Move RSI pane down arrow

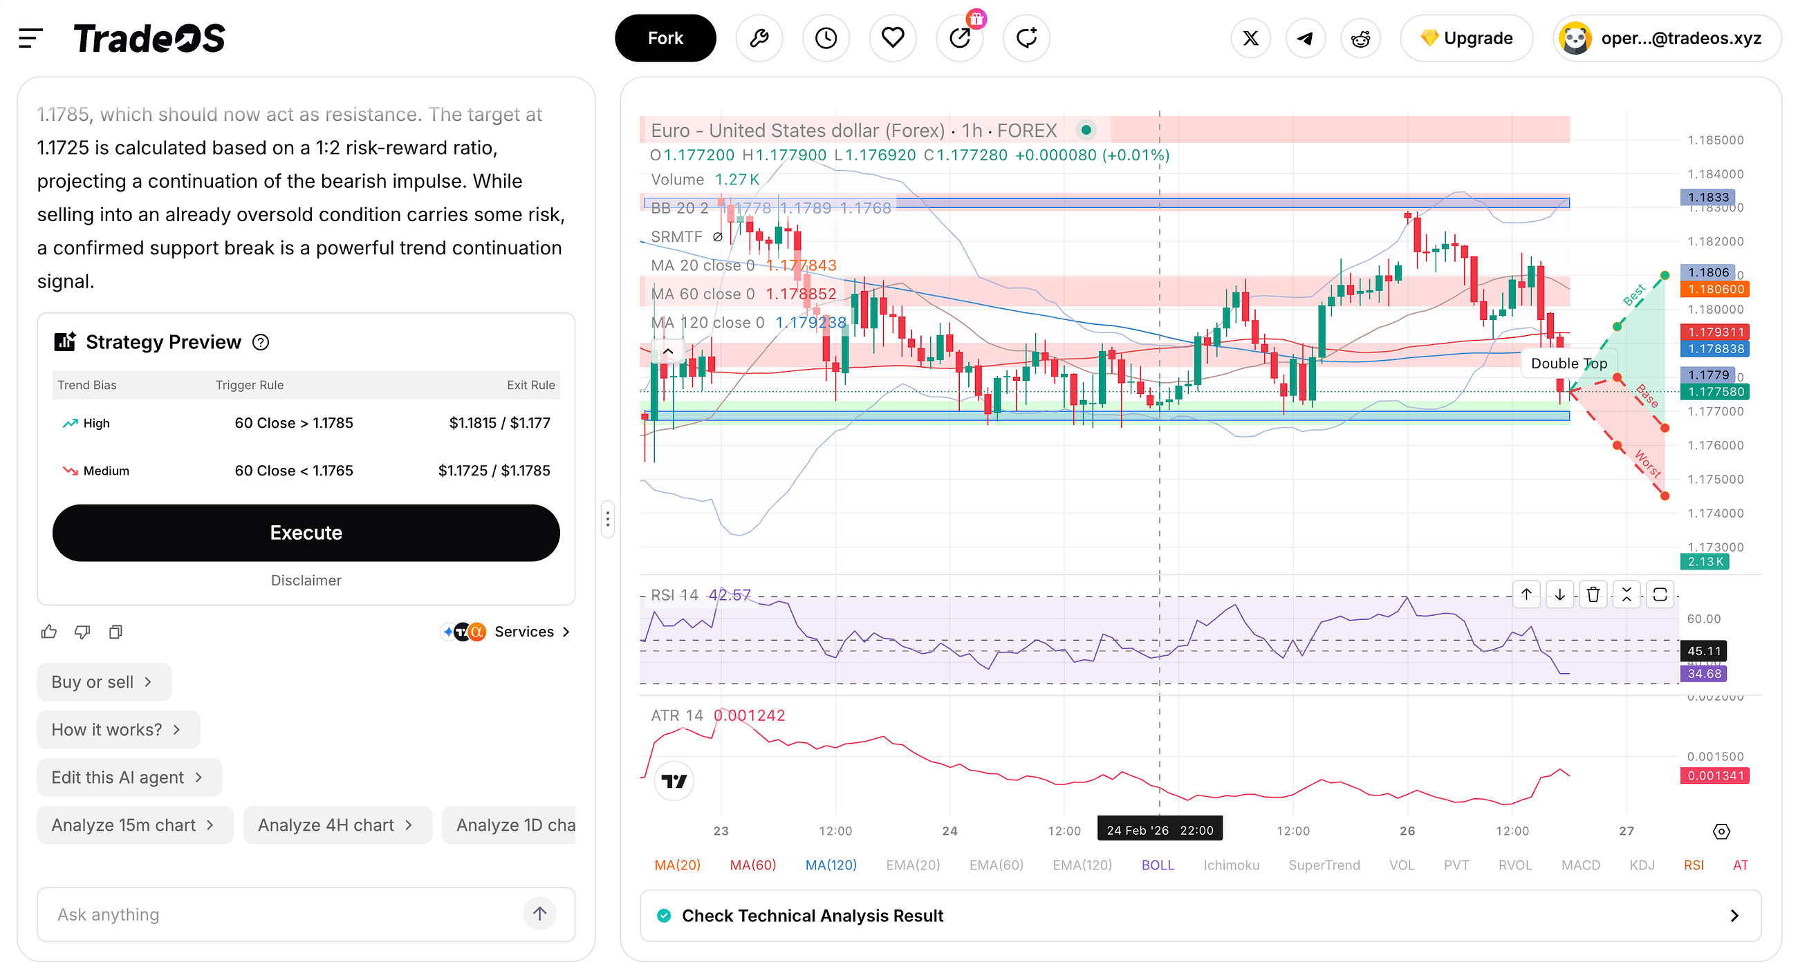click(1559, 594)
